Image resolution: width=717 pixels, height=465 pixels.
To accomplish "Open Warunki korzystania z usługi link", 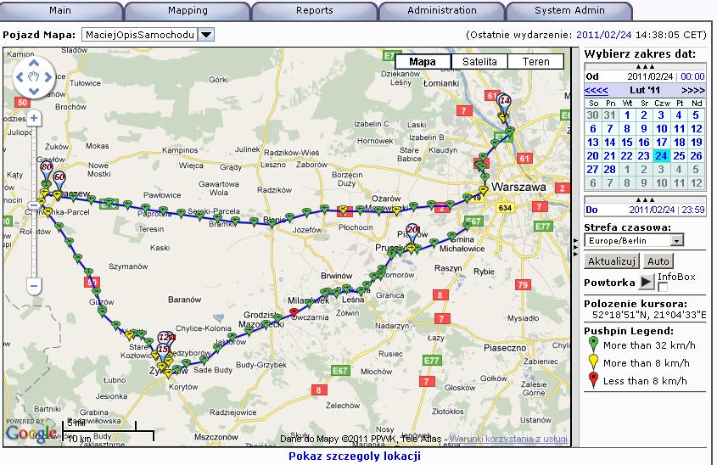I will pos(508,439).
